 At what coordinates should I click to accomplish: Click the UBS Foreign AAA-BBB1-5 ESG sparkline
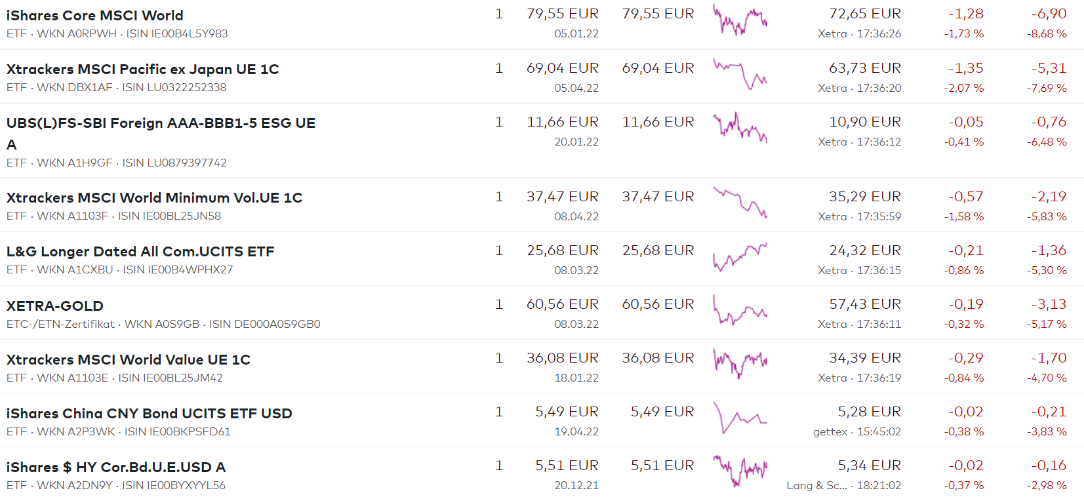[x=740, y=129]
